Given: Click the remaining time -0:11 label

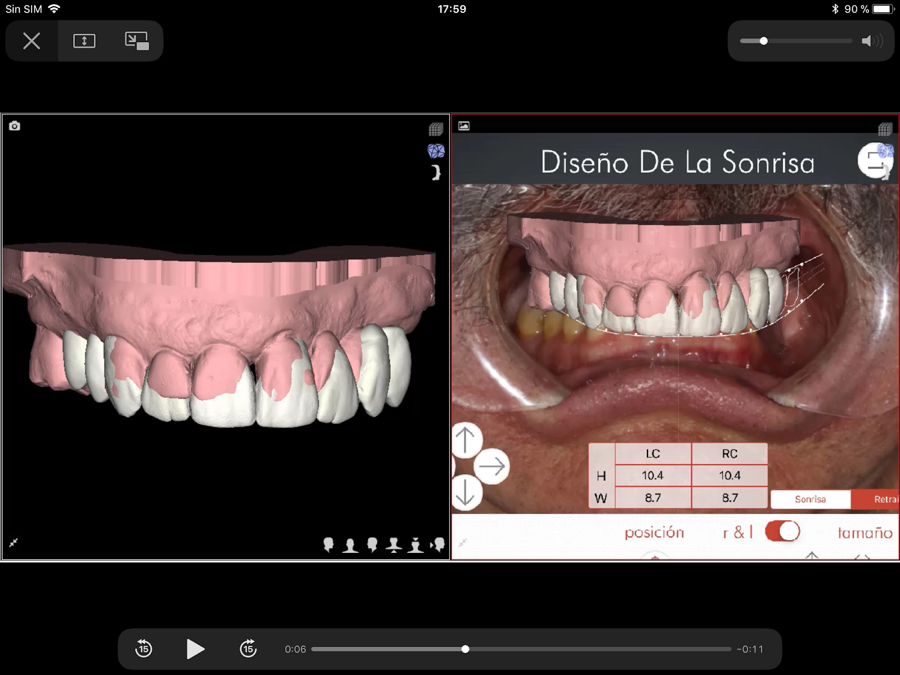Looking at the screenshot, I should pos(750,649).
